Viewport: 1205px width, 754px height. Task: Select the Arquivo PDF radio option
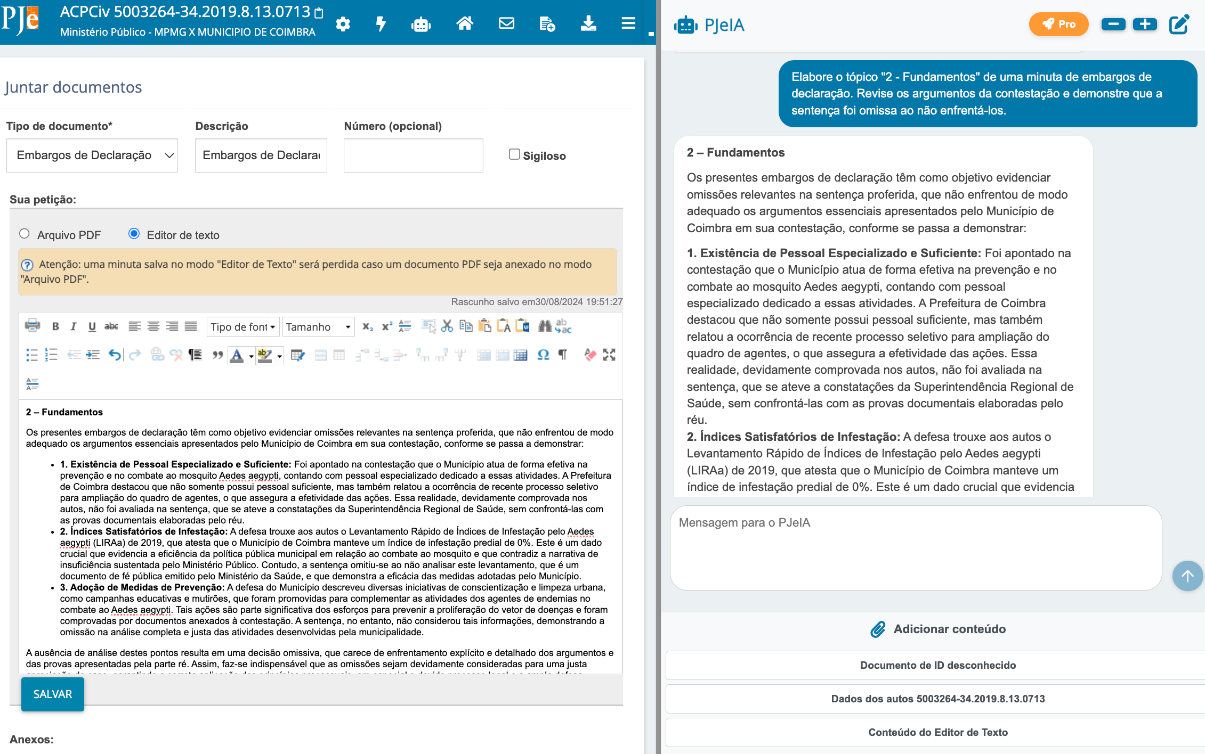(x=24, y=234)
